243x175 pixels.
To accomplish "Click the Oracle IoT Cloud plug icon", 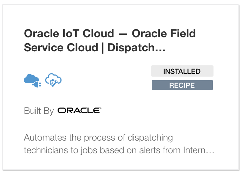I will tap(32, 80).
